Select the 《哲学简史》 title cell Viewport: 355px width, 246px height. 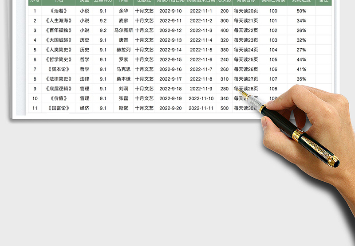click(x=59, y=60)
